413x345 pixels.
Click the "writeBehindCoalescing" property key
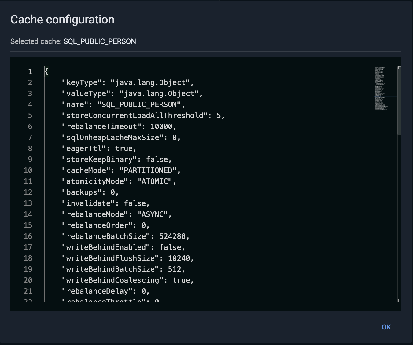(112, 280)
